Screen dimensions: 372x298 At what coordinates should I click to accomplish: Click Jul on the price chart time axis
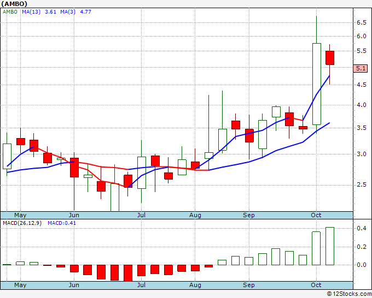[x=141, y=215]
